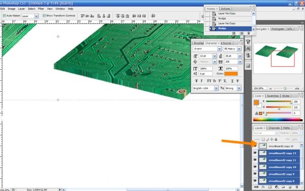This screenshot has height=191, width=305.
Task: Open the Strong anti-aliasing dropdown
Action: [x=239, y=88]
